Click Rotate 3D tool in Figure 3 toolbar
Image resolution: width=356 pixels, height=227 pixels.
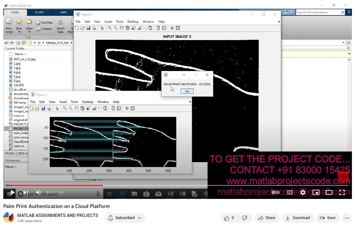[x=127, y=28]
